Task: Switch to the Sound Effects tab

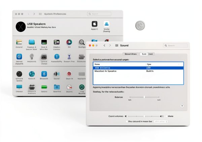Action: click(131, 54)
